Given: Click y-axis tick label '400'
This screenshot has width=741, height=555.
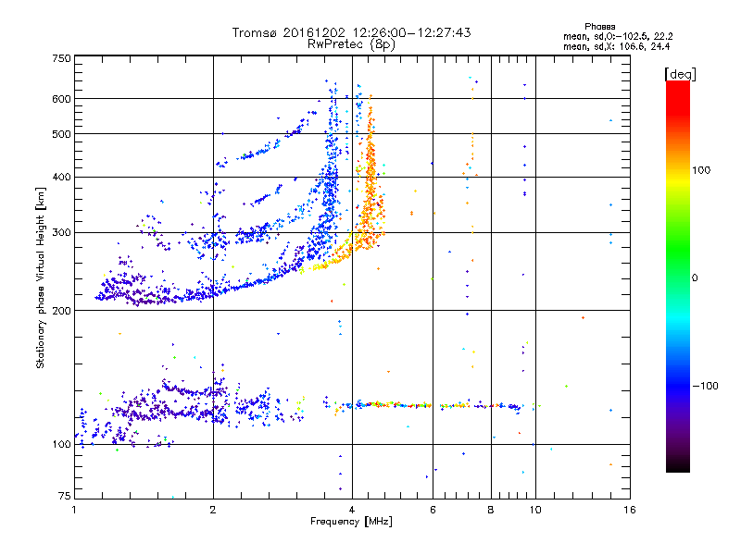Looking at the screenshot, I should pyautogui.click(x=61, y=178).
